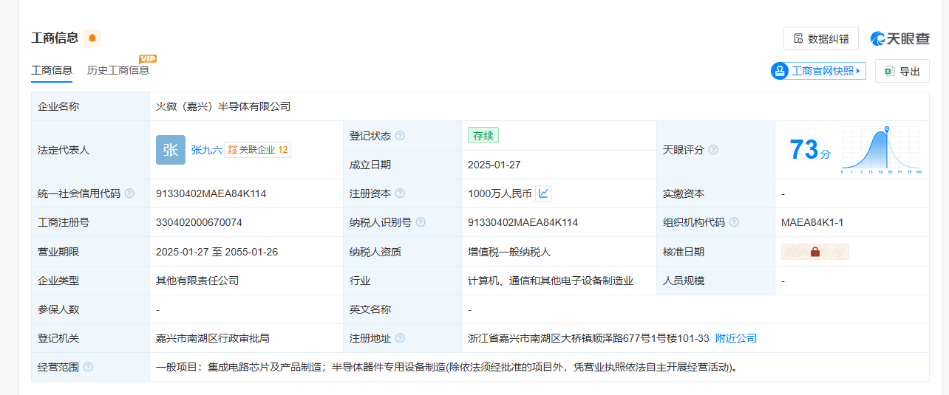
Task: Click the help icon beside 统一社会信用代码
Action: tap(129, 193)
